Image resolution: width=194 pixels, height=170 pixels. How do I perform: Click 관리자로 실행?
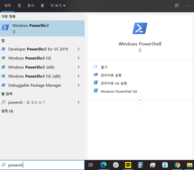pyautogui.click(x=111, y=75)
